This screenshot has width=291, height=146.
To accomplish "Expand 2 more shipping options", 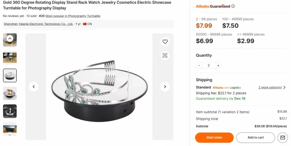I will [270, 87].
